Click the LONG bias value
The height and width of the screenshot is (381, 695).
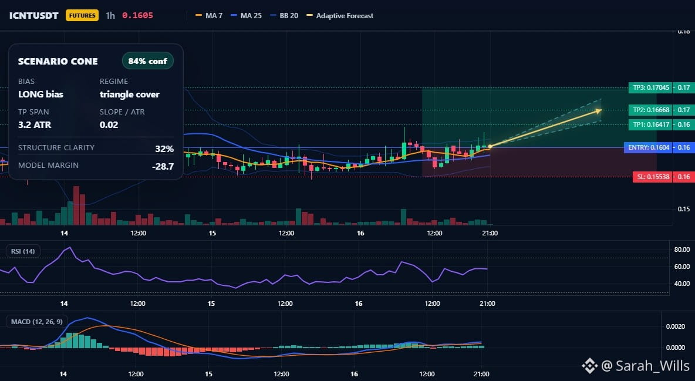pyautogui.click(x=41, y=94)
